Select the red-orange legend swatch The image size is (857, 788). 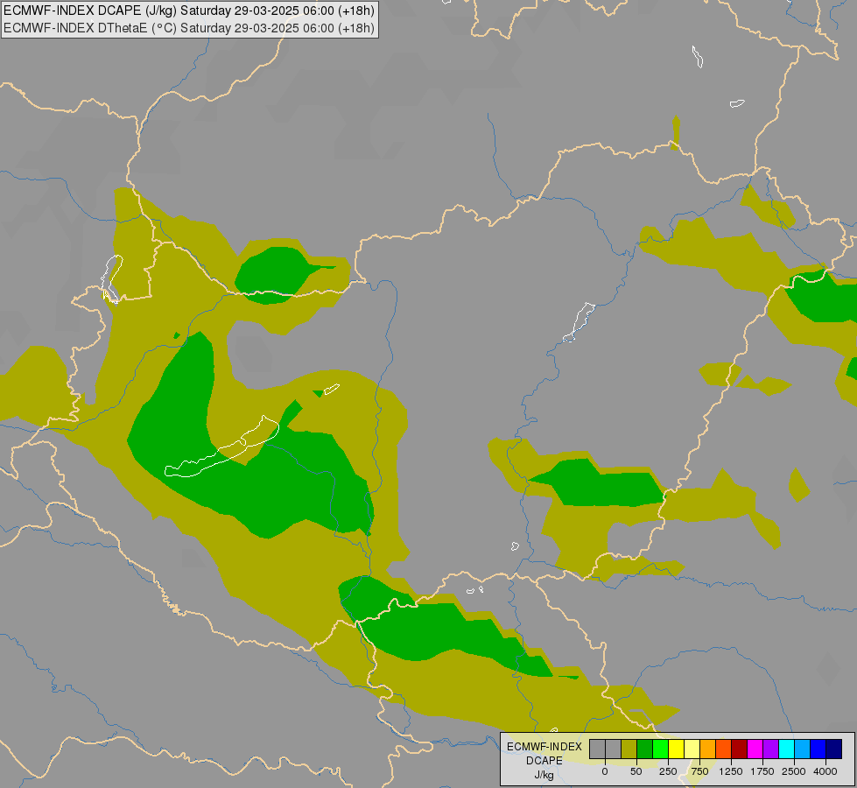(724, 749)
